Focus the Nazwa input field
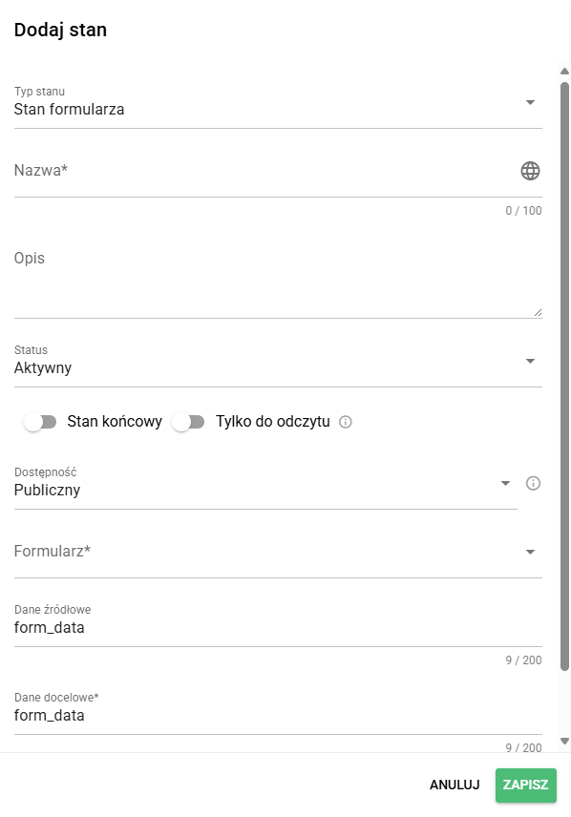This screenshot has width=571, height=817. [264, 172]
